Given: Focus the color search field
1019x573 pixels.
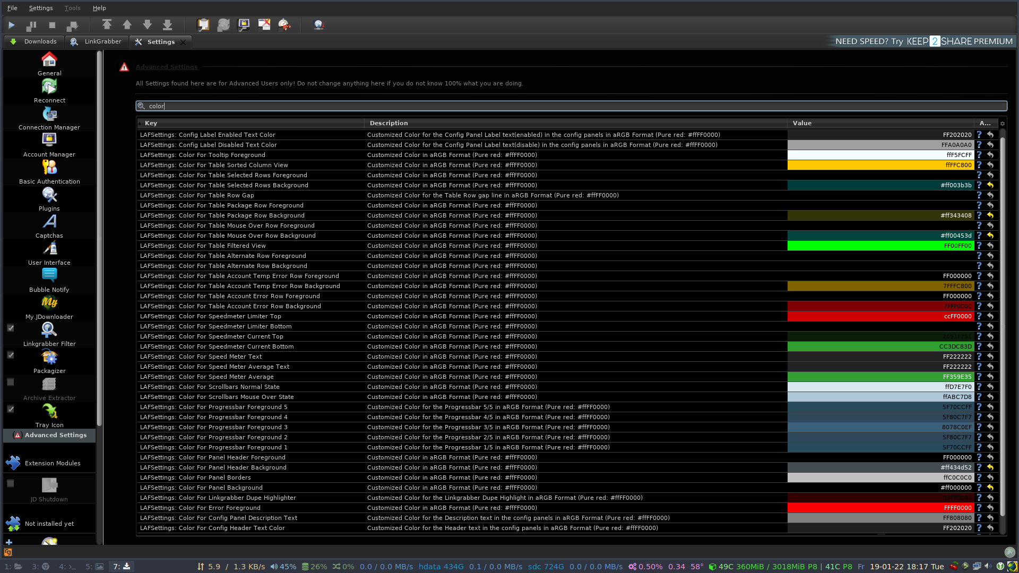Looking at the screenshot, I should click(571, 106).
